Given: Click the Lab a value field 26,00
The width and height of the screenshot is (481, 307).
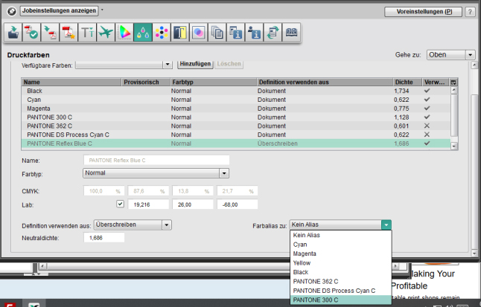Looking at the screenshot, I should (x=193, y=204).
